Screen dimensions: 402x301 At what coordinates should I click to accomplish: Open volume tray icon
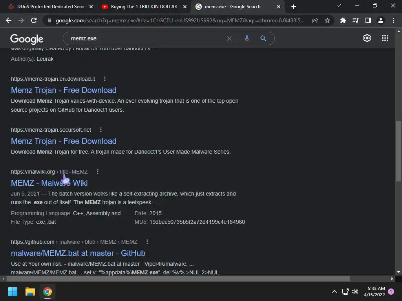(355, 292)
